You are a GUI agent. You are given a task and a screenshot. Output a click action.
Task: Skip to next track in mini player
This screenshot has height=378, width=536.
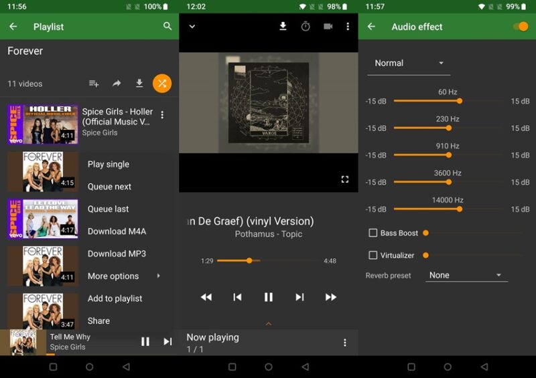click(167, 341)
